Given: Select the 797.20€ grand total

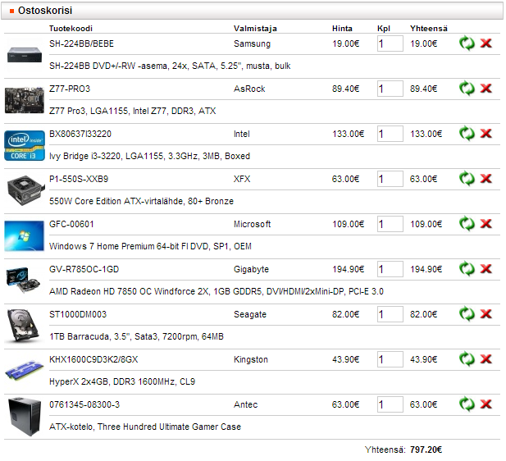Looking at the screenshot, I should point(426,450).
